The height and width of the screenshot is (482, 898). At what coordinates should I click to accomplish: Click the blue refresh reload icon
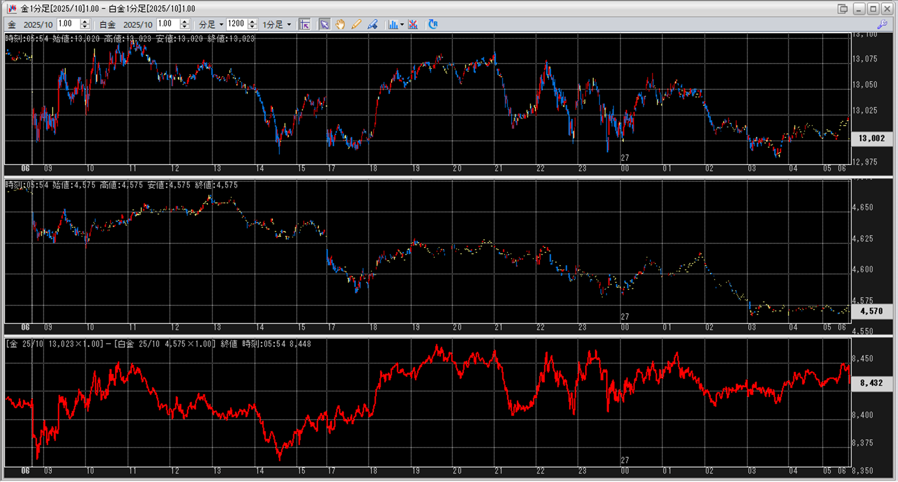tap(433, 25)
